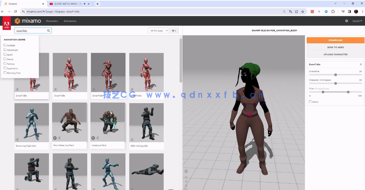Open the Animations section in the navbar
The height and width of the screenshot is (190, 365).
70,21
